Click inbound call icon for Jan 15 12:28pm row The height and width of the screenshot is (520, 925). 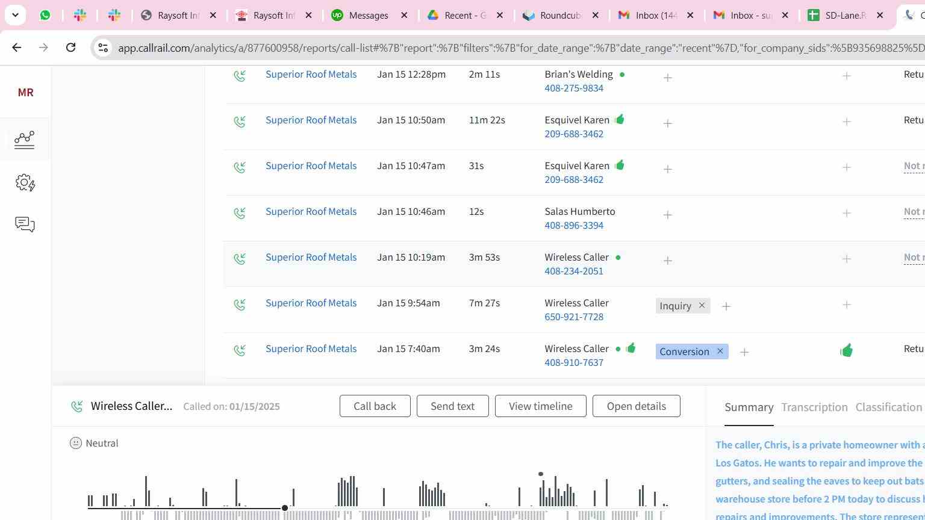click(240, 76)
